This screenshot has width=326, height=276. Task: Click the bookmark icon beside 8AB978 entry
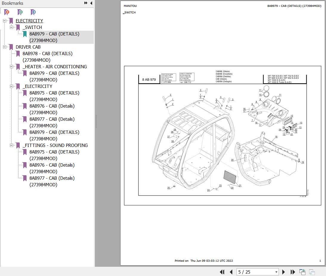18,54
